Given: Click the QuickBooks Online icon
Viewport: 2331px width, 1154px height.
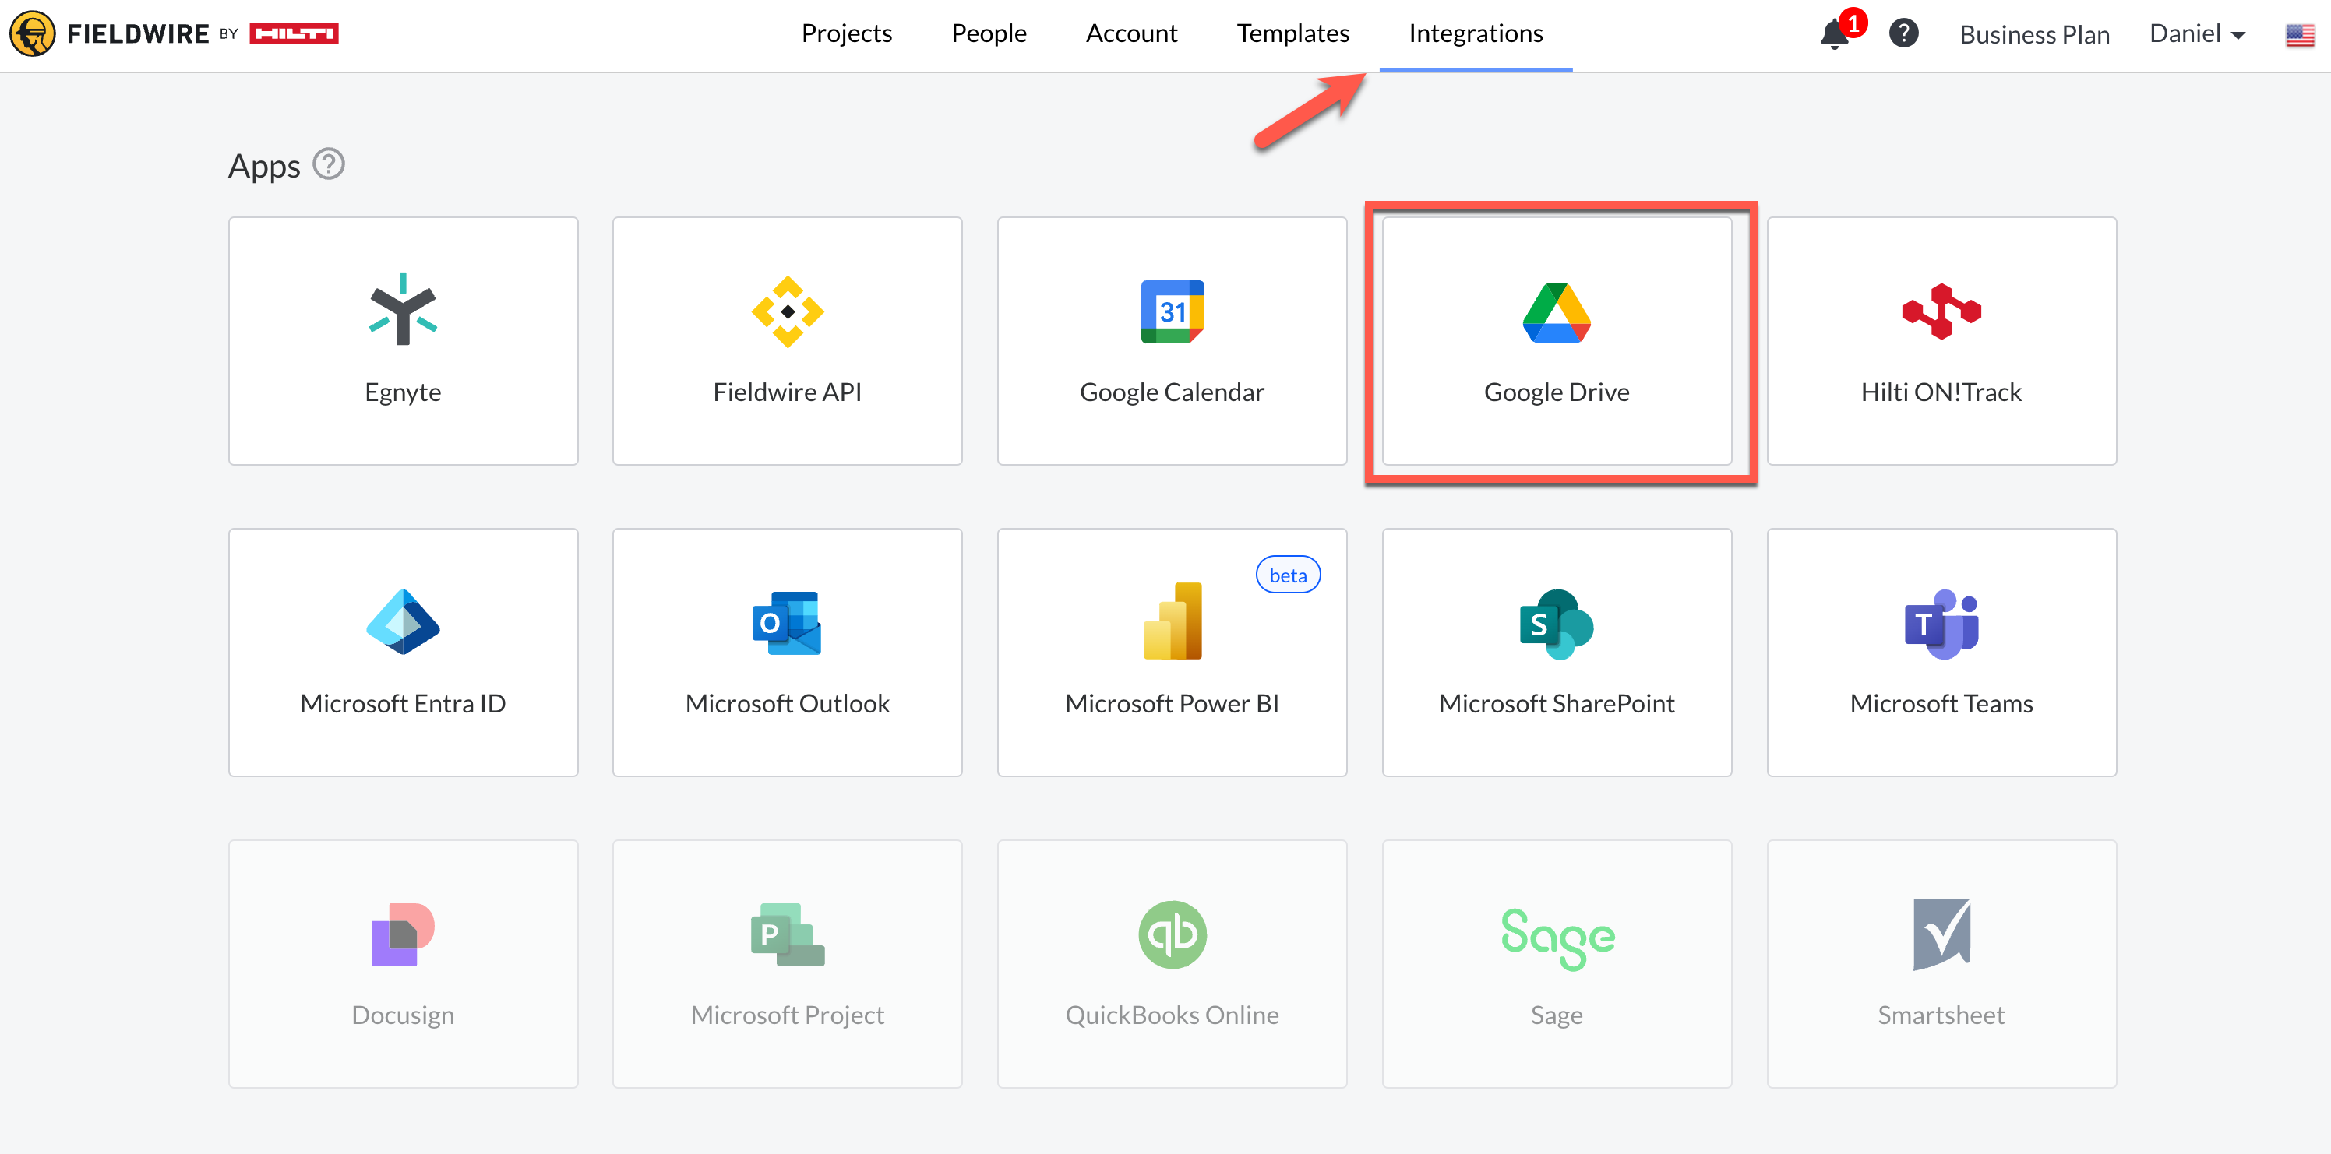Looking at the screenshot, I should point(1172,934).
